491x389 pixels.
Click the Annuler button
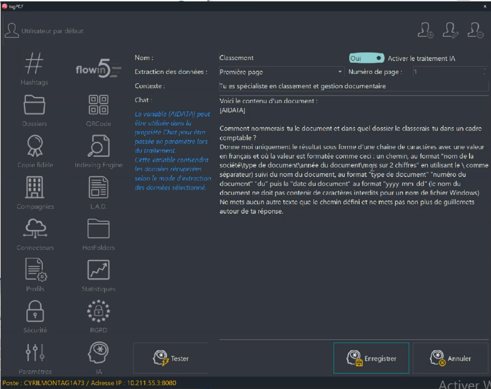pyautogui.click(x=450, y=358)
